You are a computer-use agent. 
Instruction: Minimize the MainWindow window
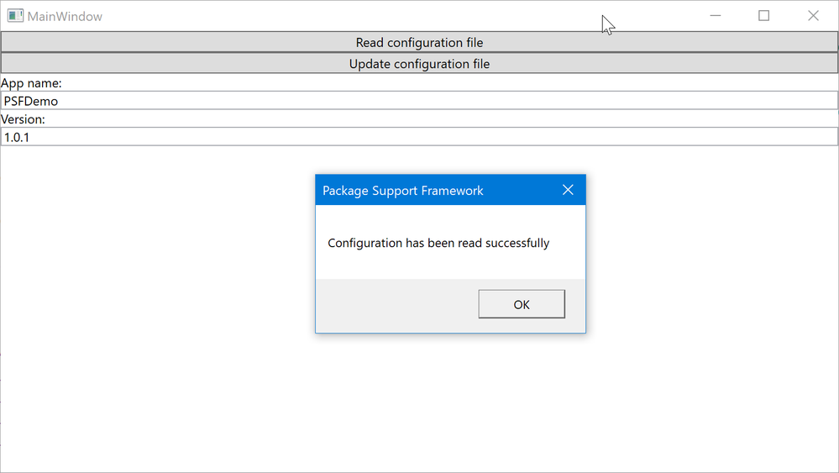[x=716, y=16]
